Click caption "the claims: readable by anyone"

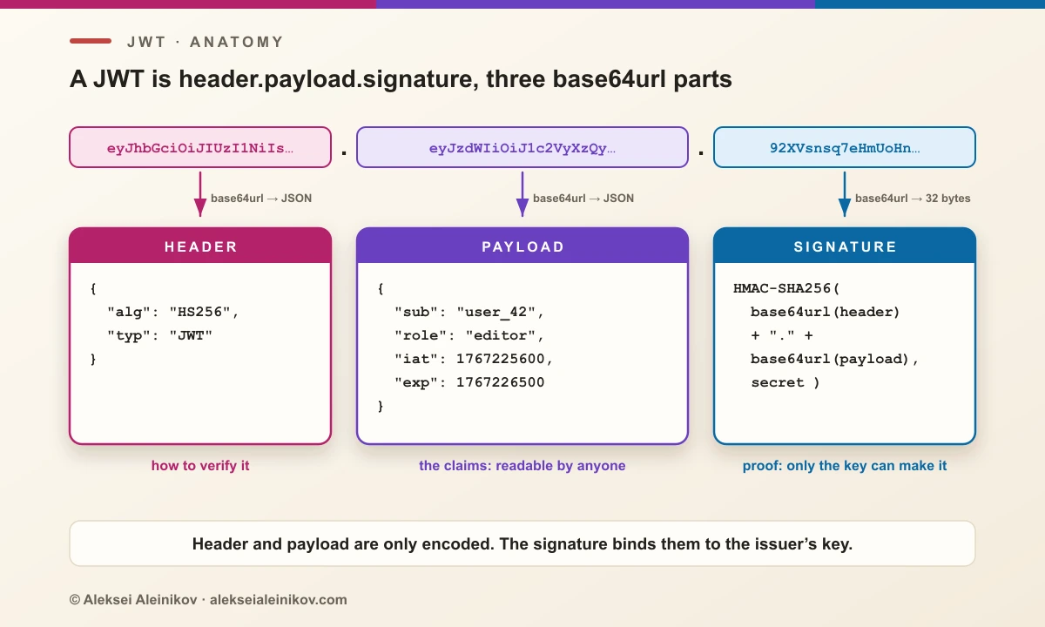point(522,466)
